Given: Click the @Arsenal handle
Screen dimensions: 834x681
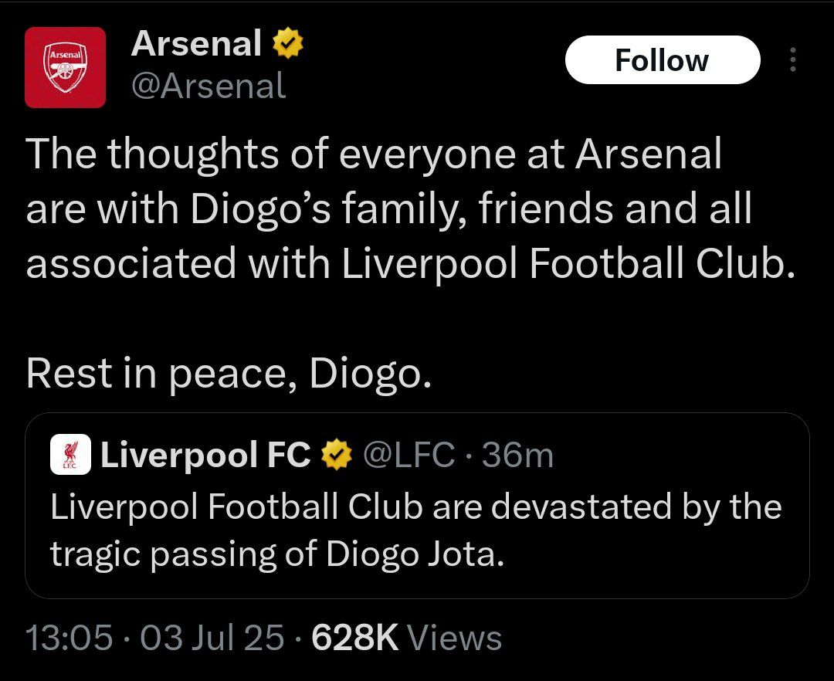Looking at the screenshot, I should click(x=208, y=86).
